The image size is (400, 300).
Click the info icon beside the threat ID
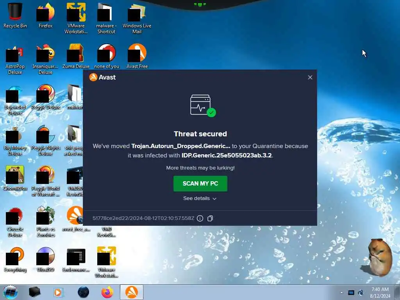click(x=200, y=218)
